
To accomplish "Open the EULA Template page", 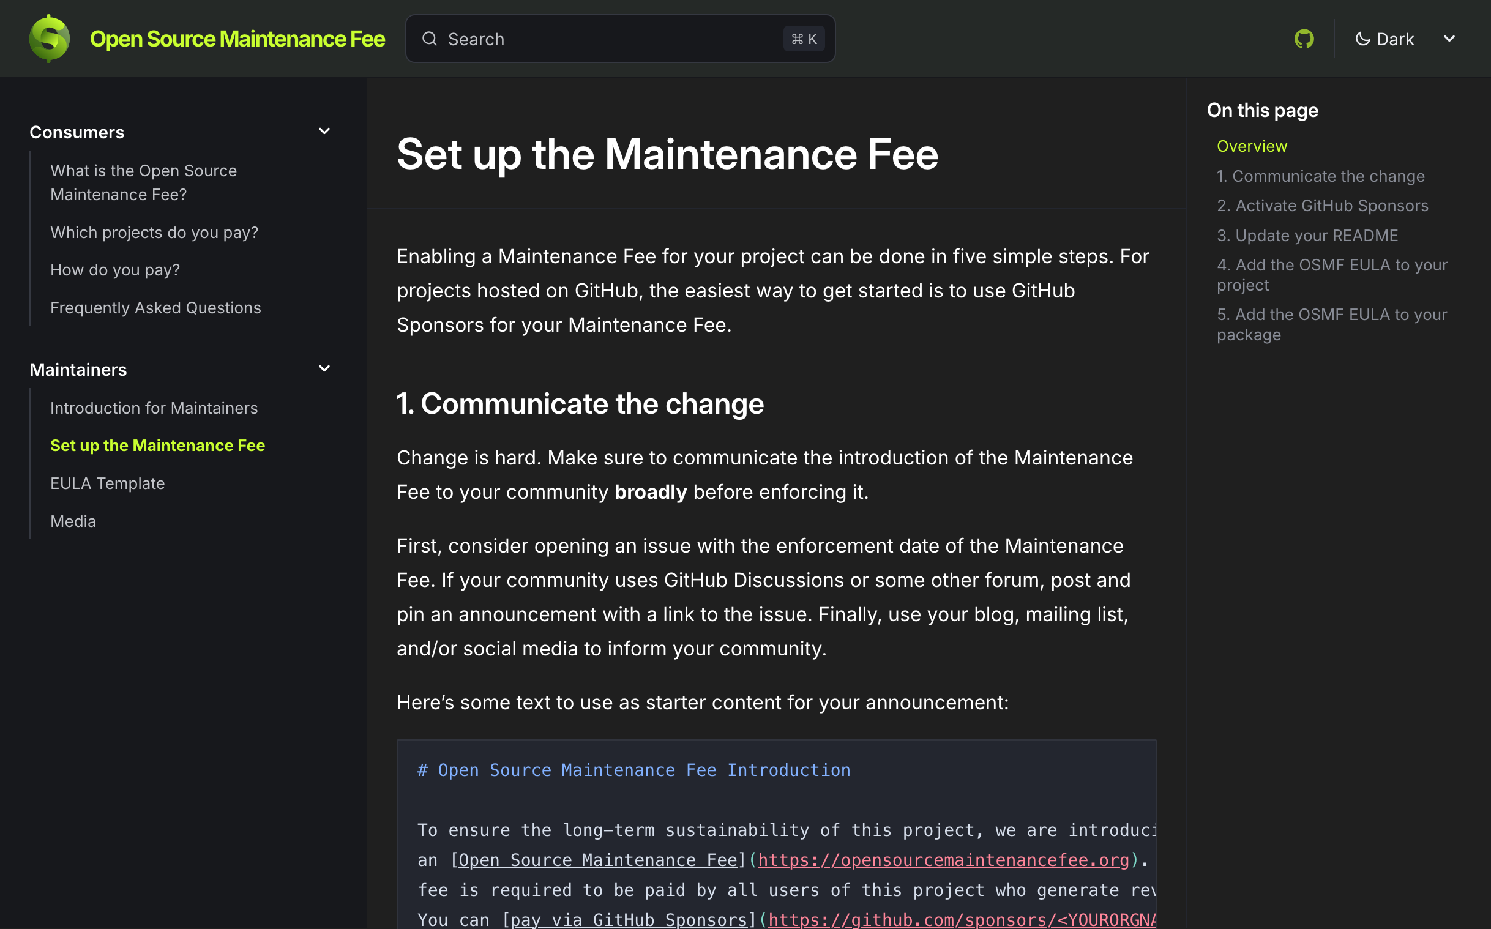I will pos(108,483).
